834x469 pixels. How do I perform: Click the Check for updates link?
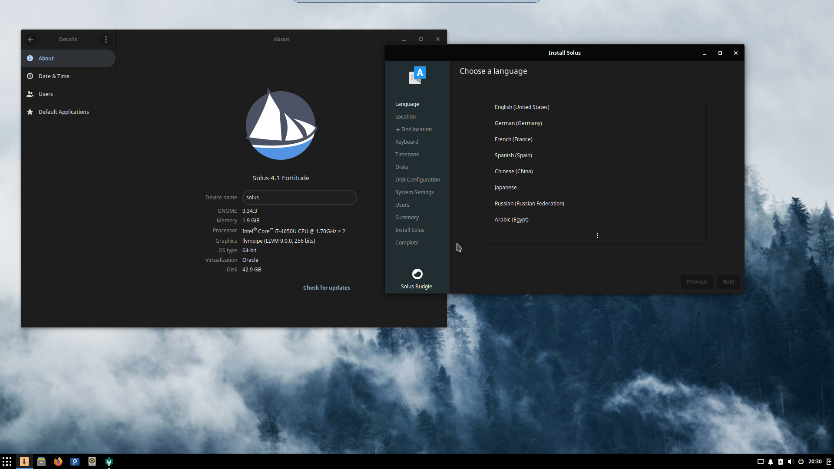326,288
